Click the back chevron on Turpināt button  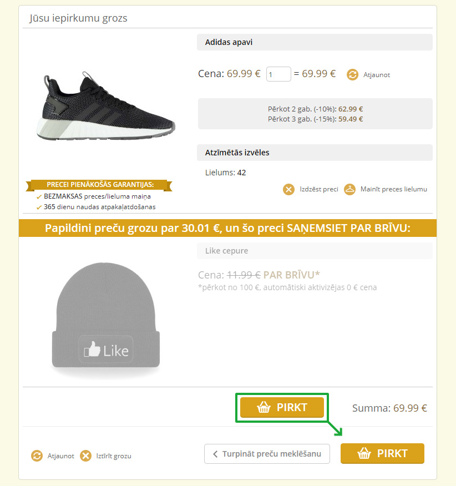pyautogui.click(x=215, y=454)
